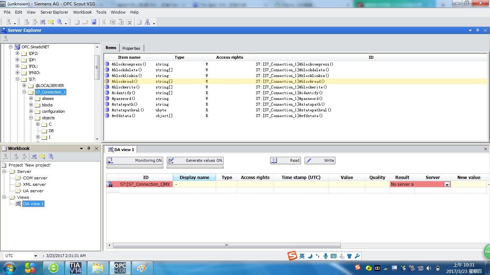The width and height of the screenshot is (490, 275).
Task: Click the Copy toolbar icon
Action: (x=112, y=22)
